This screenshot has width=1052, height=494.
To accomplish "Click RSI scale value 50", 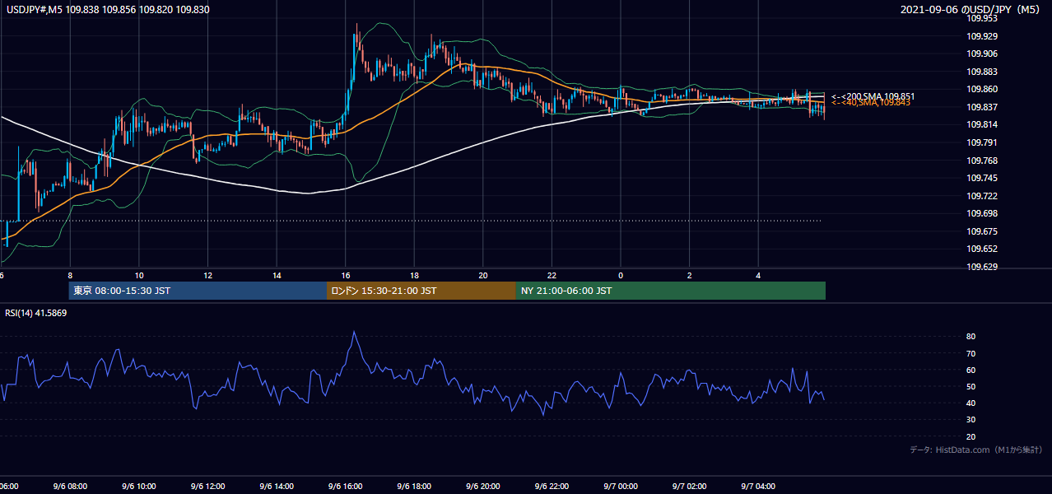I will [971, 386].
